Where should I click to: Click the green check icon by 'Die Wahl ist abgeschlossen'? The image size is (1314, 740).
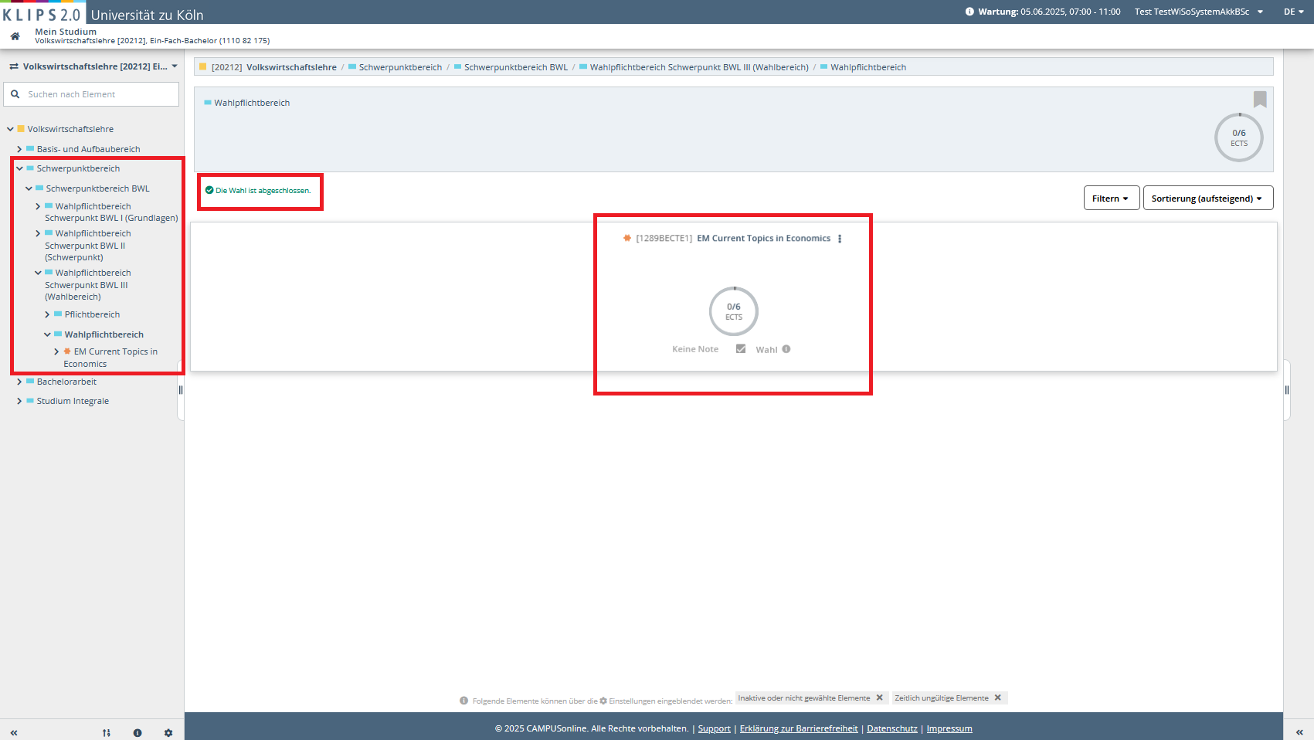(209, 190)
